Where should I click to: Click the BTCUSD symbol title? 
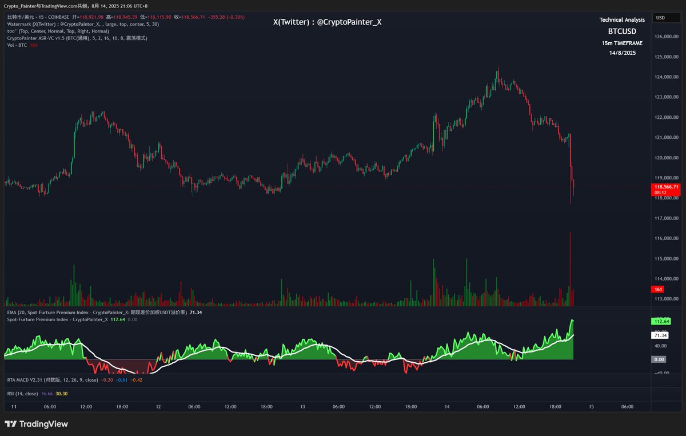click(622, 31)
